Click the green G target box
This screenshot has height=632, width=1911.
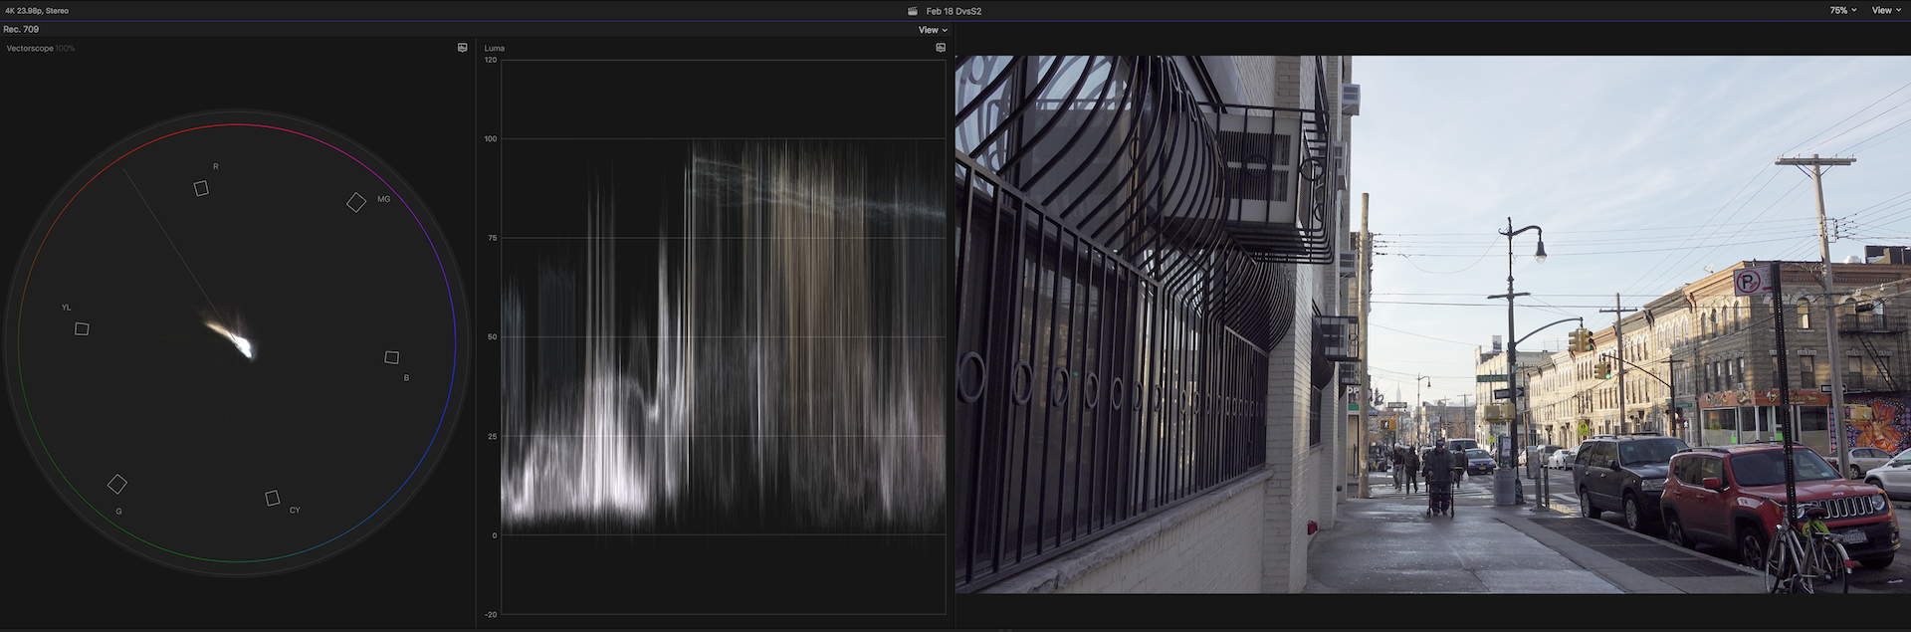click(x=116, y=485)
